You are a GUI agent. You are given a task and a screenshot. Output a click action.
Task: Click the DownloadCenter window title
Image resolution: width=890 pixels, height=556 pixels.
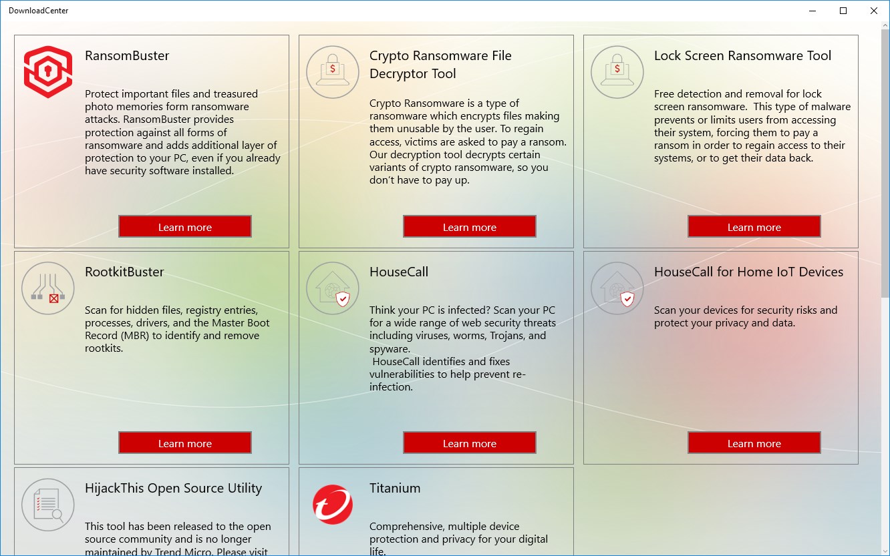pyautogui.click(x=38, y=11)
